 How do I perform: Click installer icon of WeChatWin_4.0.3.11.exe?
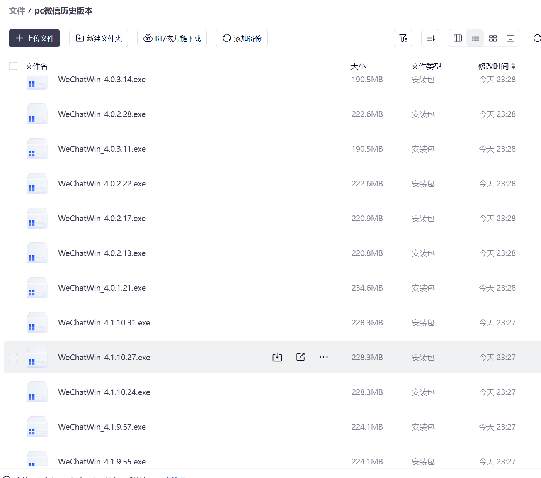point(37,149)
